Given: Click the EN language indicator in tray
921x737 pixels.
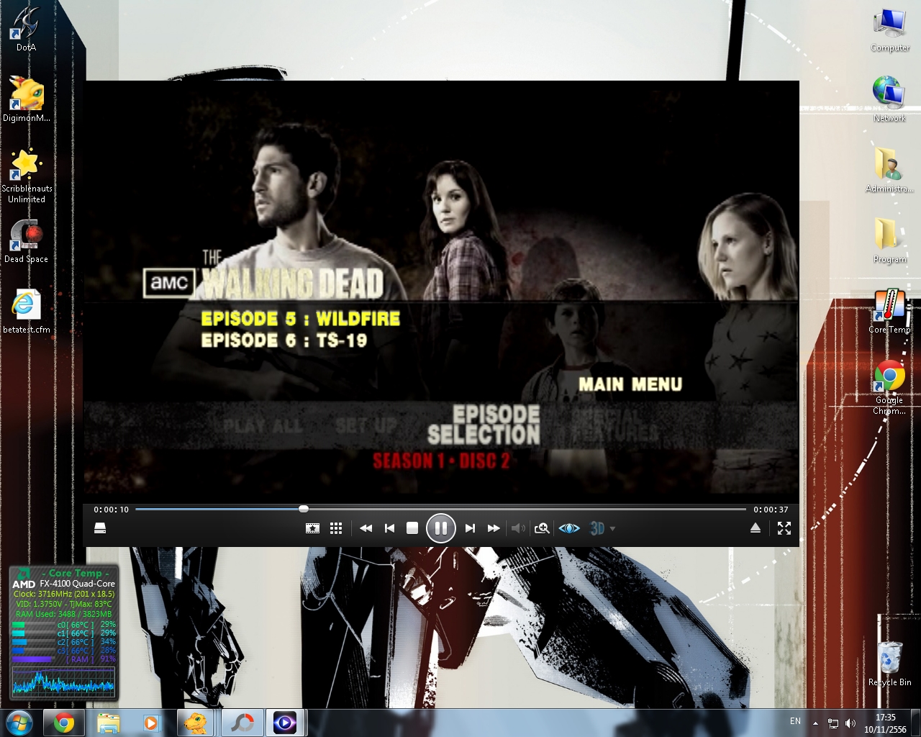Looking at the screenshot, I should click(x=795, y=721).
